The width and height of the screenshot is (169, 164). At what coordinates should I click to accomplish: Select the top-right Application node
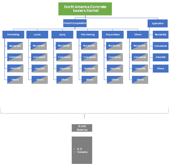[x=158, y=23]
